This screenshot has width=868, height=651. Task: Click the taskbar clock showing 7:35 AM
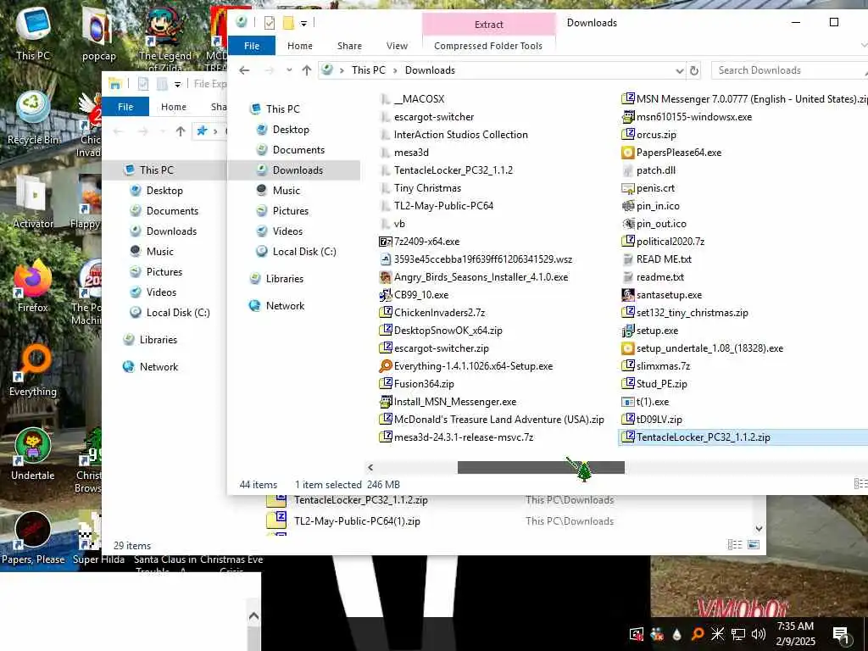795,634
